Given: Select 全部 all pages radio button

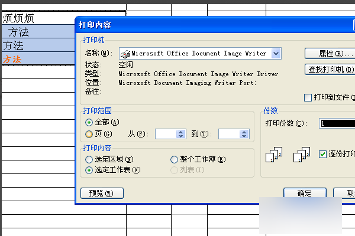Looking at the screenshot, I should [x=89, y=122].
